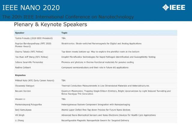The width and height of the screenshot is (192, 128).
Task: Click the TBA topic for Vincent Li
Action: tap(63, 99)
